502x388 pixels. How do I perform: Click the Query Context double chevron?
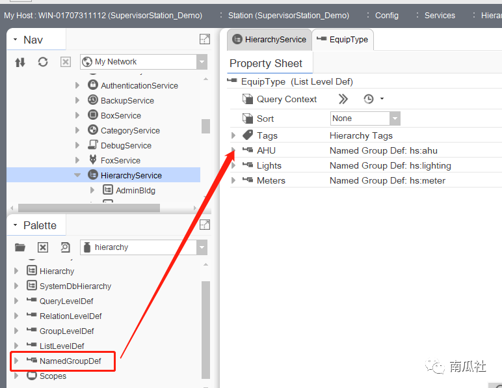point(343,99)
